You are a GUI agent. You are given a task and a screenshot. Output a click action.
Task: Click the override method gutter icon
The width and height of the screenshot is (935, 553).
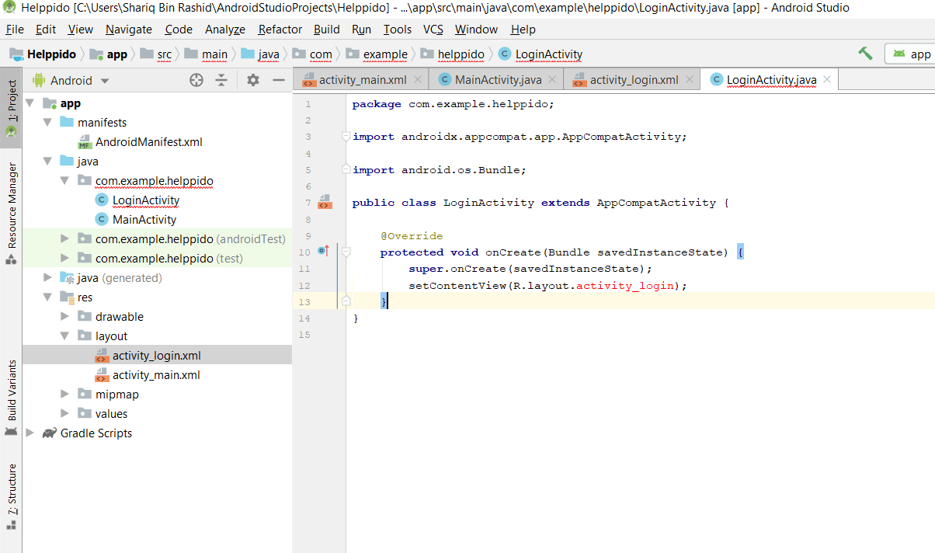(x=324, y=252)
